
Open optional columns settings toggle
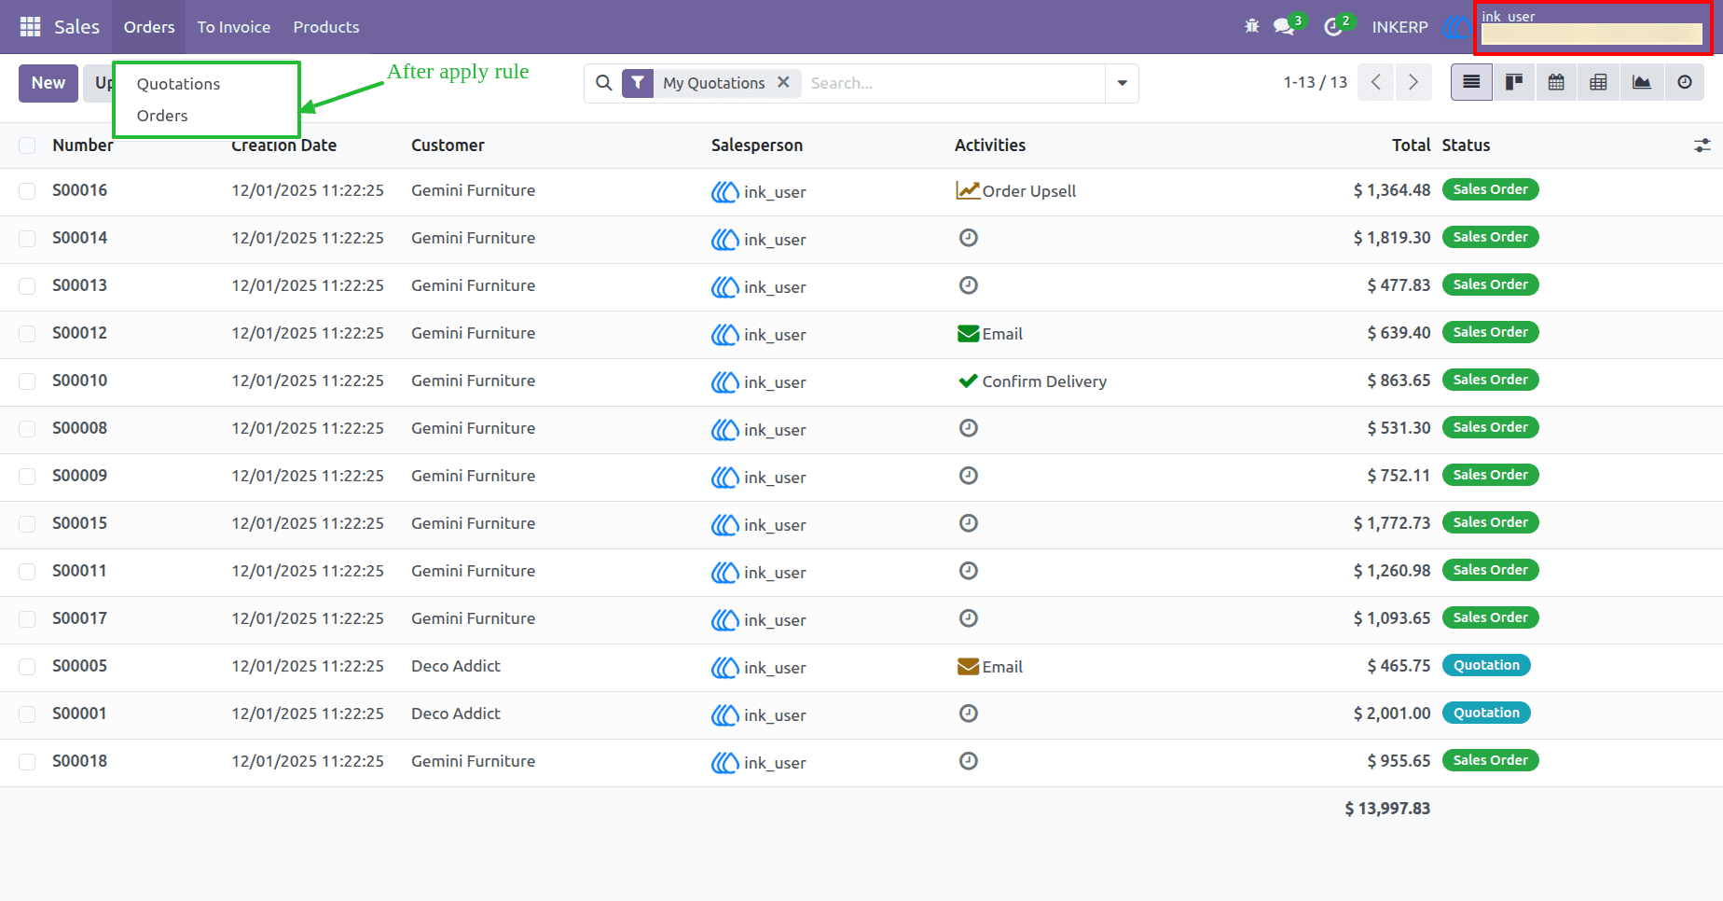(x=1702, y=146)
